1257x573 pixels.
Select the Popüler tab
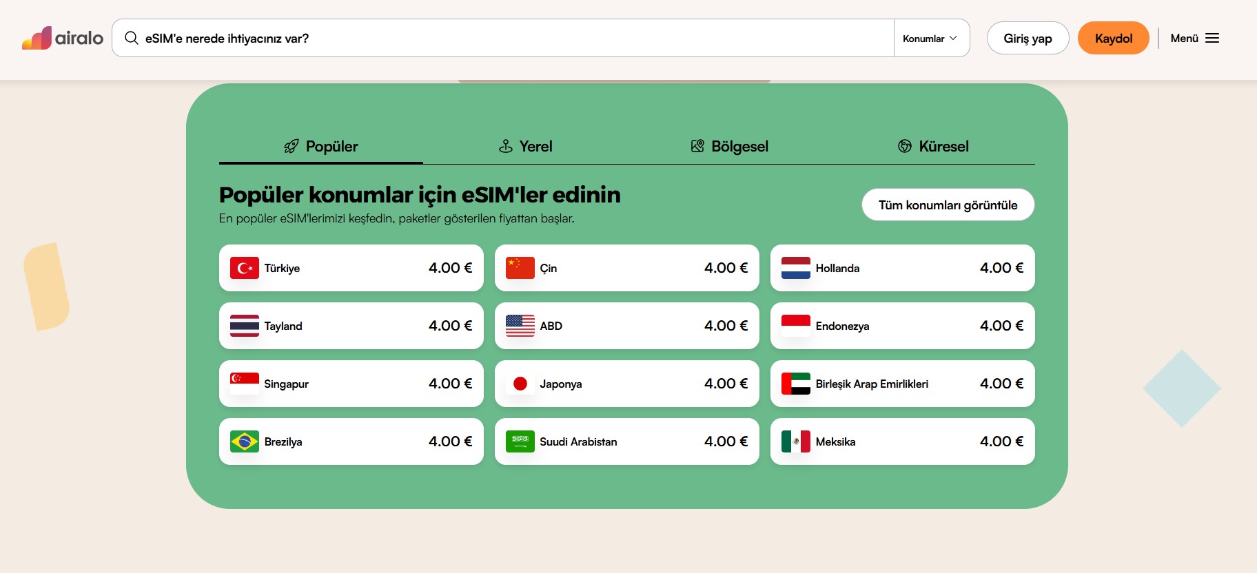[321, 146]
